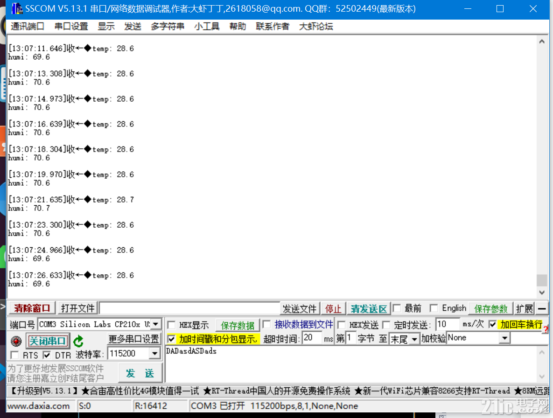Click the scrolling advertisement banner 升级到V5.13.1
Viewport: 553px width, 418px height.
pyautogui.click(x=278, y=391)
